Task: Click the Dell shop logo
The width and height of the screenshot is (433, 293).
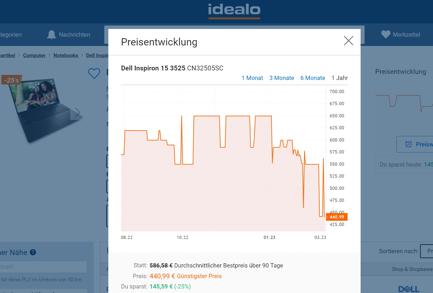Action: [409, 289]
